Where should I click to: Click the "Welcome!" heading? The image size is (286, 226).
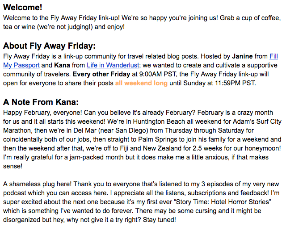23,8
